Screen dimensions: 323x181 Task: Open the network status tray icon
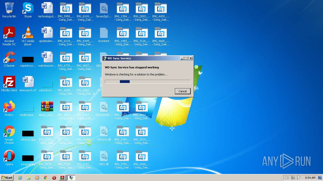coord(293,178)
